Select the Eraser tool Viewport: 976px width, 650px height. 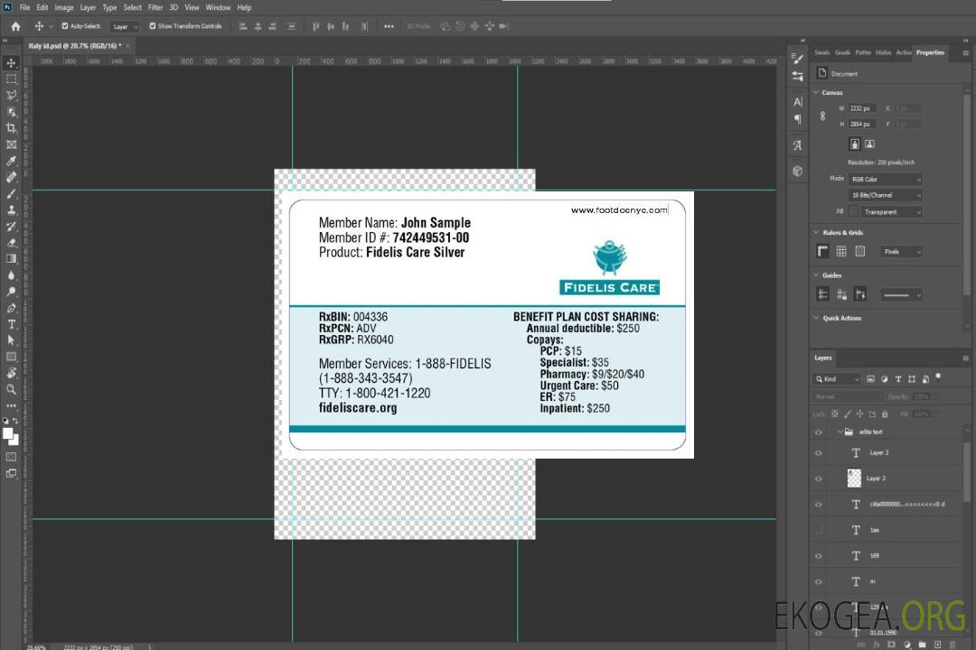(11, 243)
